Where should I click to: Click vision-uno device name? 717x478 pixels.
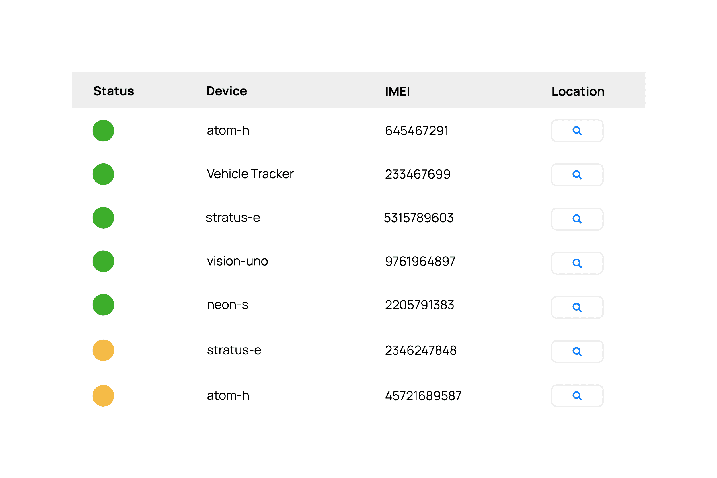click(x=237, y=261)
